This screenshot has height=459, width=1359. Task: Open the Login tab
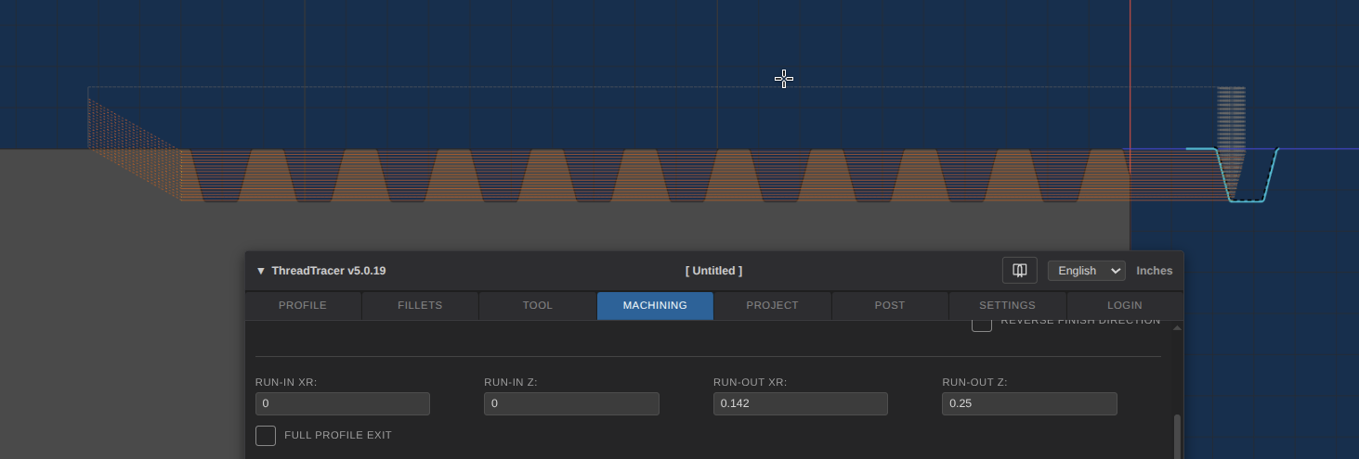1125,305
